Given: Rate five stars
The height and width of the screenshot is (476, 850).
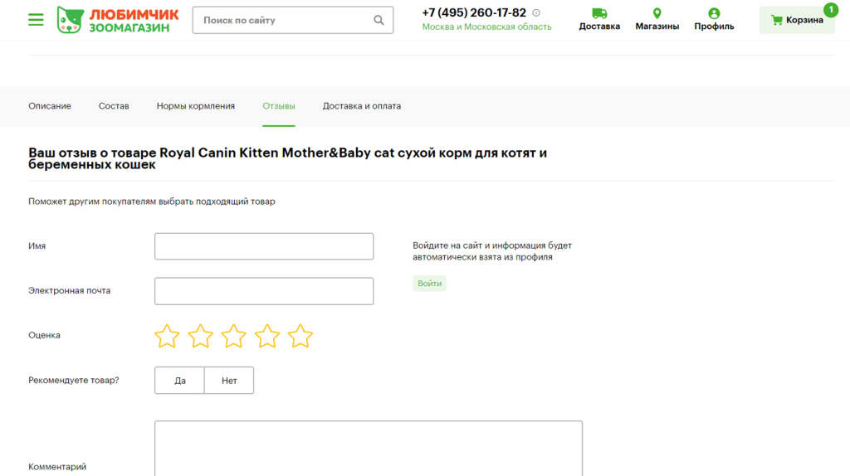Looking at the screenshot, I should 300,337.
